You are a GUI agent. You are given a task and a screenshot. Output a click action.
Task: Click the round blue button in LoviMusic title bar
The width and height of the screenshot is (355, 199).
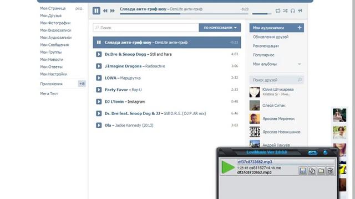326,153
